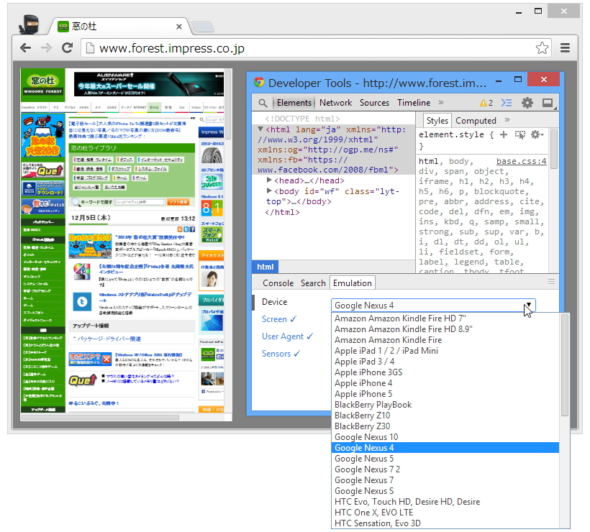Close the 窓の杜 browser tab
The image size is (590, 532).
pyautogui.click(x=179, y=27)
